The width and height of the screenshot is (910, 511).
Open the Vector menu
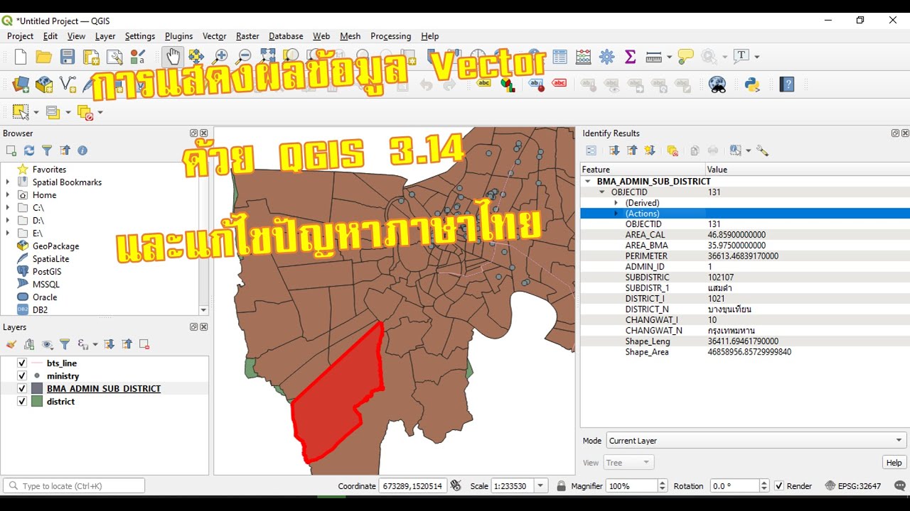click(214, 36)
